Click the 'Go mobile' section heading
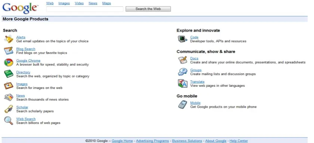The width and height of the screenshot is (314, 143). pos(187,96)
